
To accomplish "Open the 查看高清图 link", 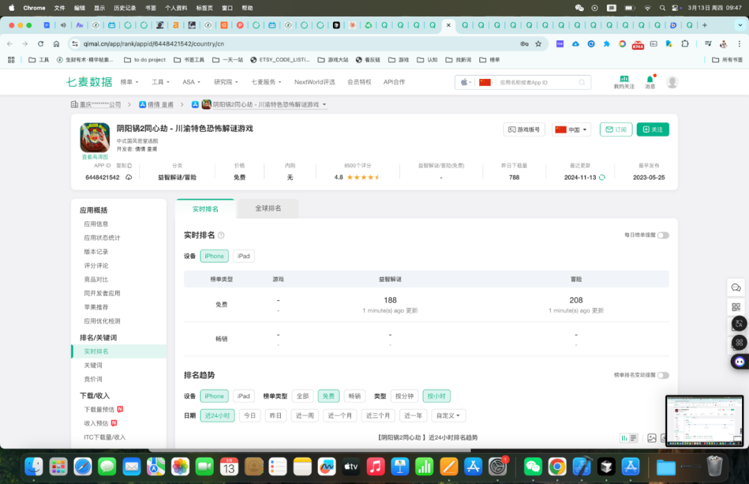I will 94,157.
